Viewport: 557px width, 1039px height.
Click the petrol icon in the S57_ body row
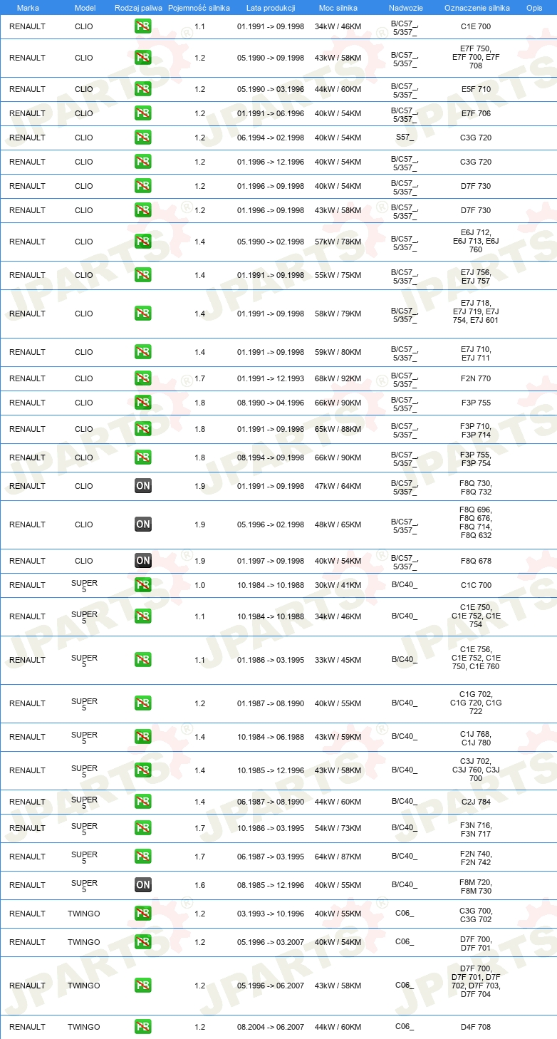pos(143,138)
